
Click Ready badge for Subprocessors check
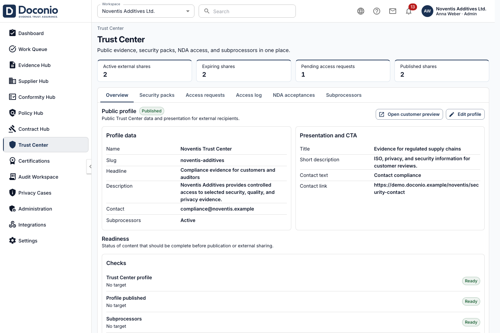tap(471, 322)
